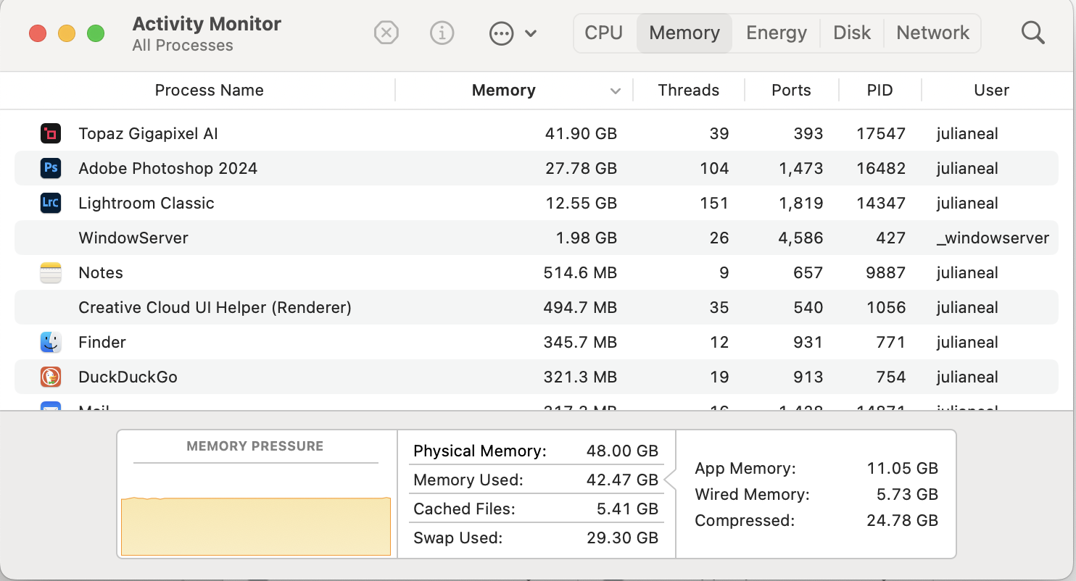This screenshot has width=1076, height=581.
Task: Show the Network tab
Action: click(932, 33)
